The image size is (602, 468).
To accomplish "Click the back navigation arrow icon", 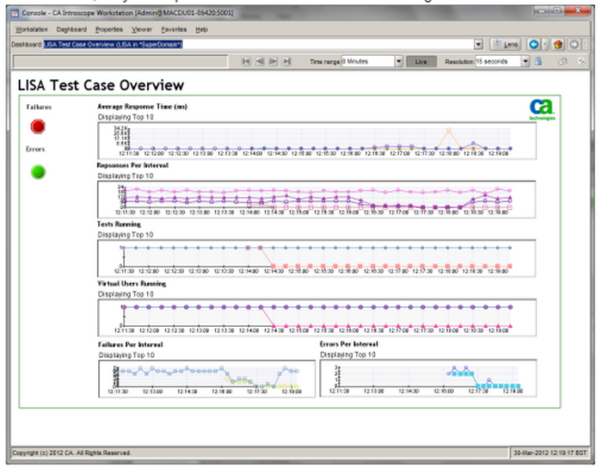I will (x=535, y=44).
